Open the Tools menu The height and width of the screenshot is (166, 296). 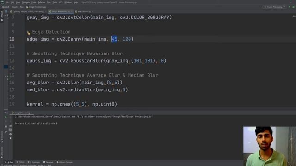pyautogui.click(x=55, y=2)
